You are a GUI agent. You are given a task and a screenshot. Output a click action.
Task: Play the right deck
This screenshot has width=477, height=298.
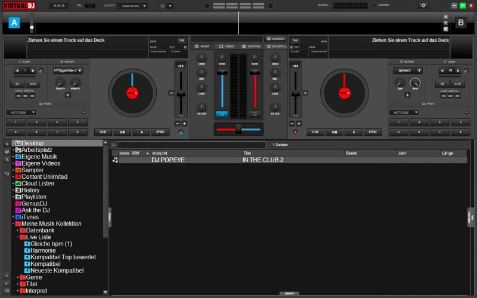coord(354,132)
